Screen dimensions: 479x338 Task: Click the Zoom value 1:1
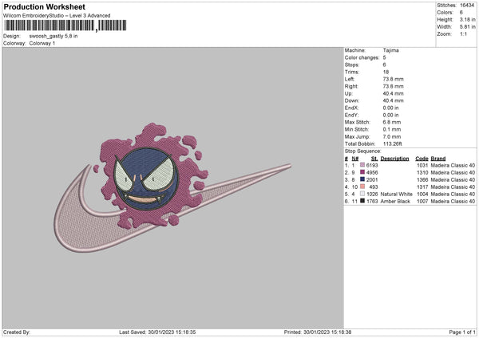click(x=463, y=34)
